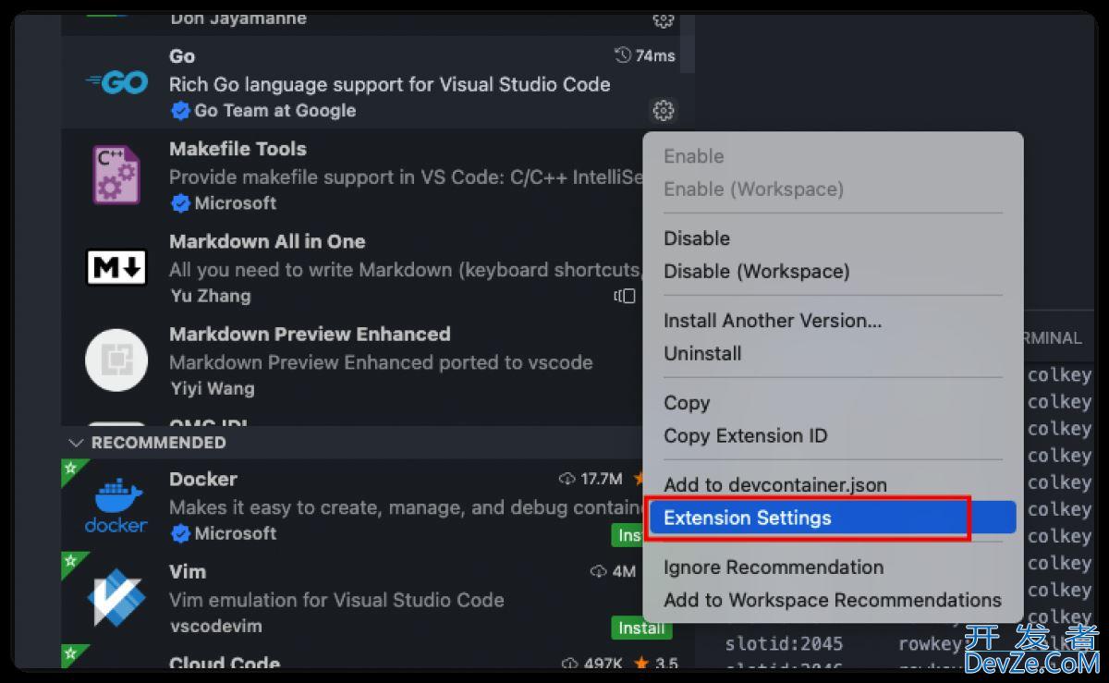
Task: Collapse the RECOMMENDED section
Action: tap(77, 443)
